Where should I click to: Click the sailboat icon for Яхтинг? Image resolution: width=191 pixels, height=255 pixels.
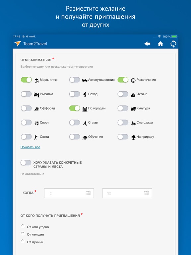[x=133, y=95]
